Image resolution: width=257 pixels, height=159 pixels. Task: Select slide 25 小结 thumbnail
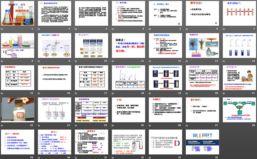(128, 110)
